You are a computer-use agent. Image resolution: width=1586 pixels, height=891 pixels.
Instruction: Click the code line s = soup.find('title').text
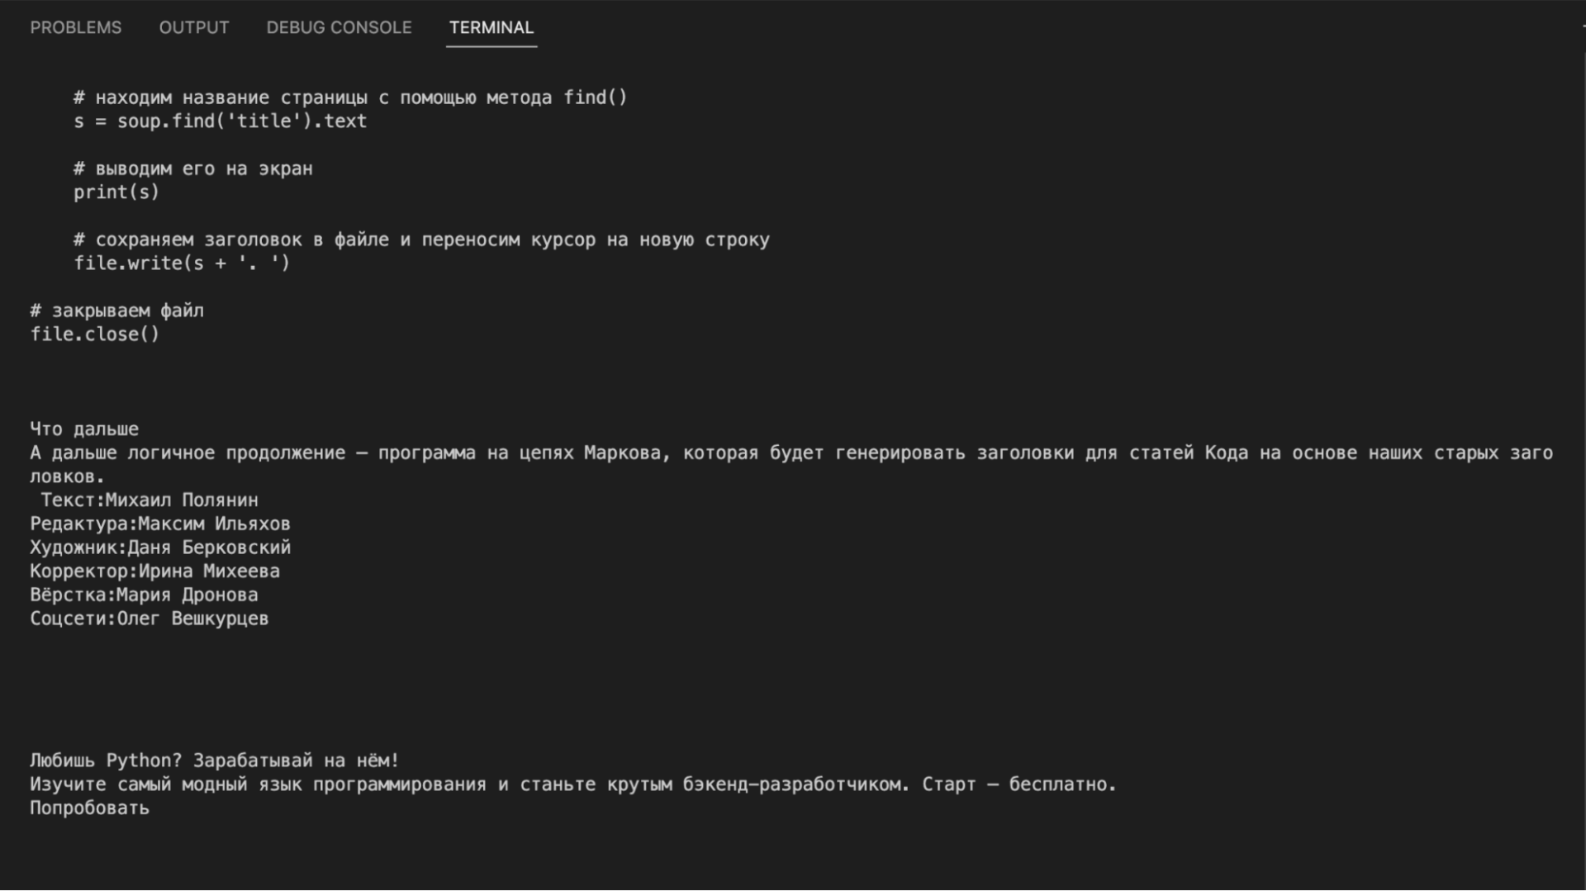221,121
